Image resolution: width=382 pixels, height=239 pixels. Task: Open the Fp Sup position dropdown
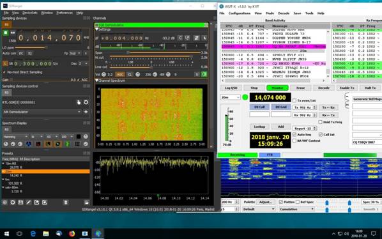pos(75,53)
